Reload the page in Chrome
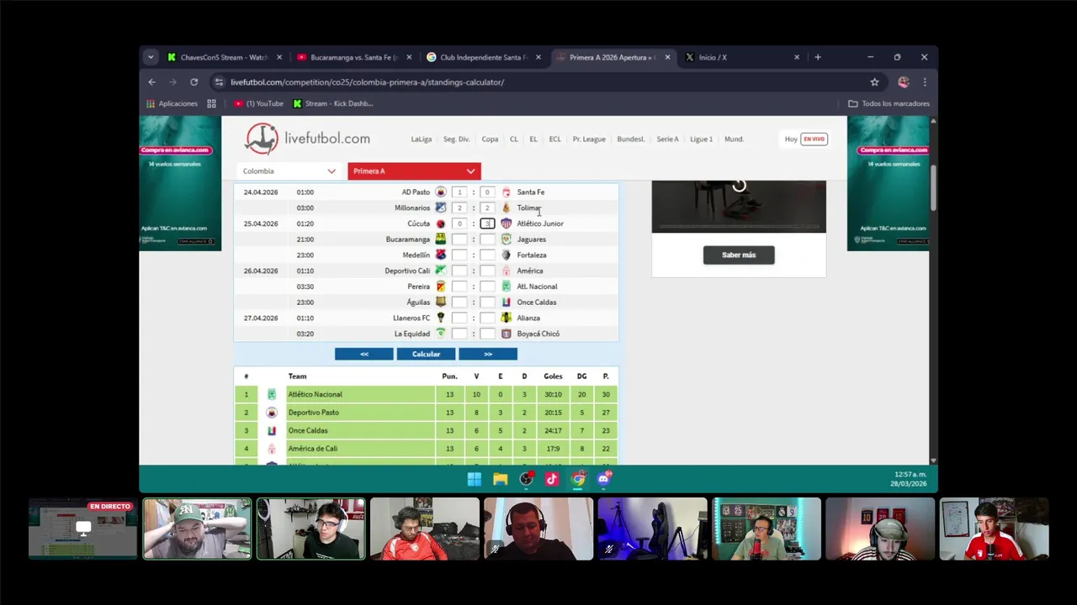1077x605 pixels. tap(194, 82)
